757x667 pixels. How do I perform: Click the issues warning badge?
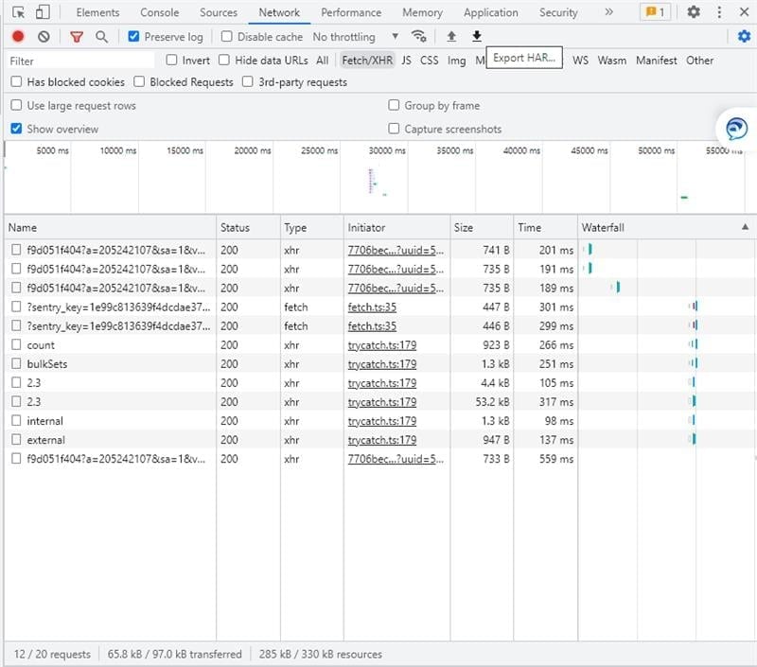[655, 12]
